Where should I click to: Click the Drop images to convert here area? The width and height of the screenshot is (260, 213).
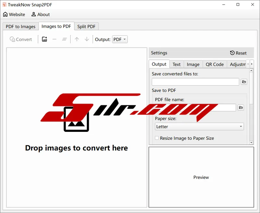[77, 127]
